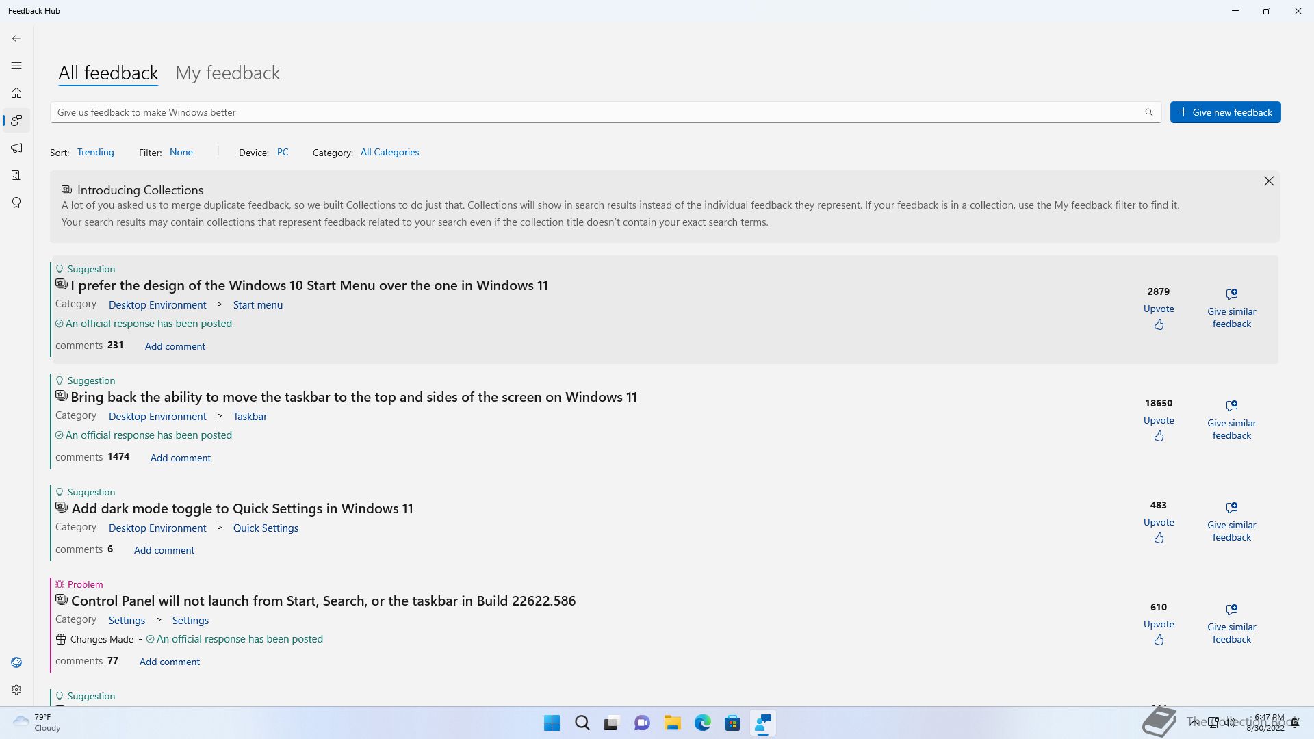Click the Quick Settings category link
The width and height of the screenshot is (1314, 739).
tap(266, 528)
